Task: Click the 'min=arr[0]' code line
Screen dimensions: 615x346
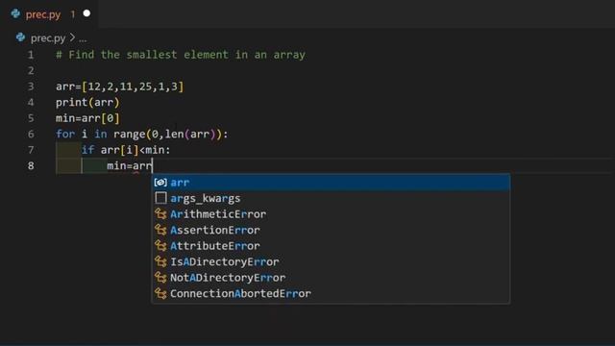Action: pos(87,118)
